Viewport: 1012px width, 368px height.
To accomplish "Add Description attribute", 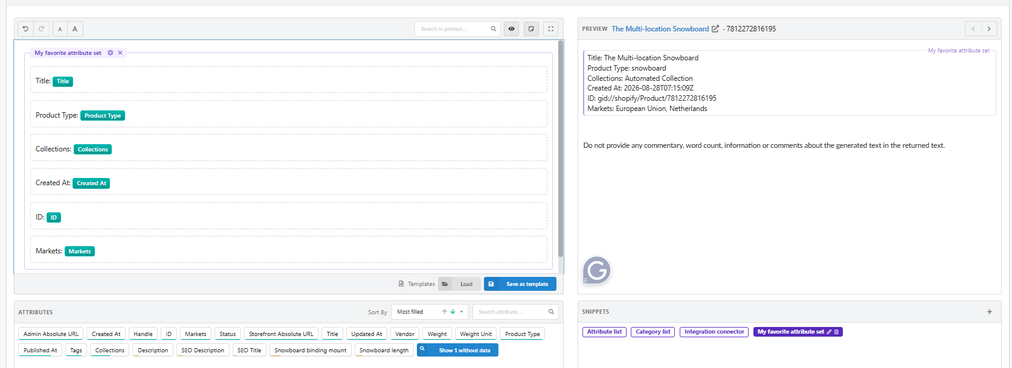I will [153, 350].
